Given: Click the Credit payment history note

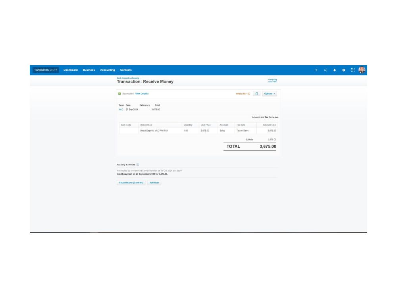Looking at the screenshot, I should (x=142, y=174).
